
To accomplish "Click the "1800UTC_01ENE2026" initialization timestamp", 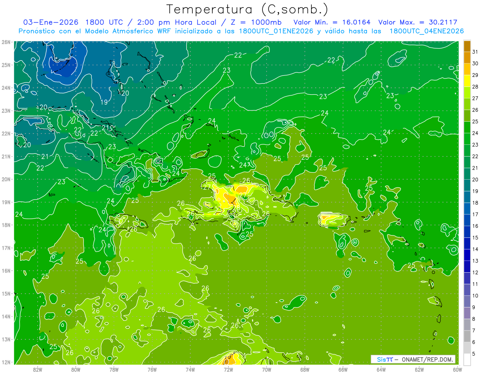I will (x=276, y=31).
